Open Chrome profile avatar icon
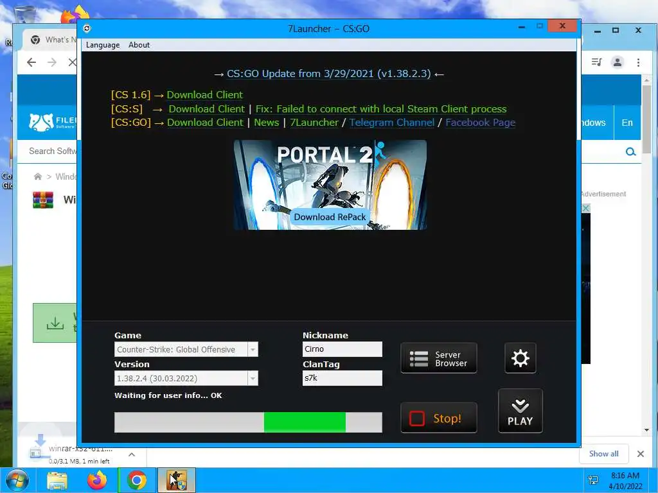This screenshot has height=493, width=658. tap(618, 62)
